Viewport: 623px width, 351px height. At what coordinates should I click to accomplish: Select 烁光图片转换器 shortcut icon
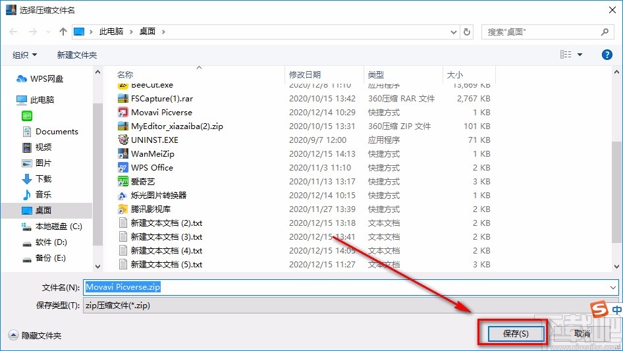pos(122,195)
